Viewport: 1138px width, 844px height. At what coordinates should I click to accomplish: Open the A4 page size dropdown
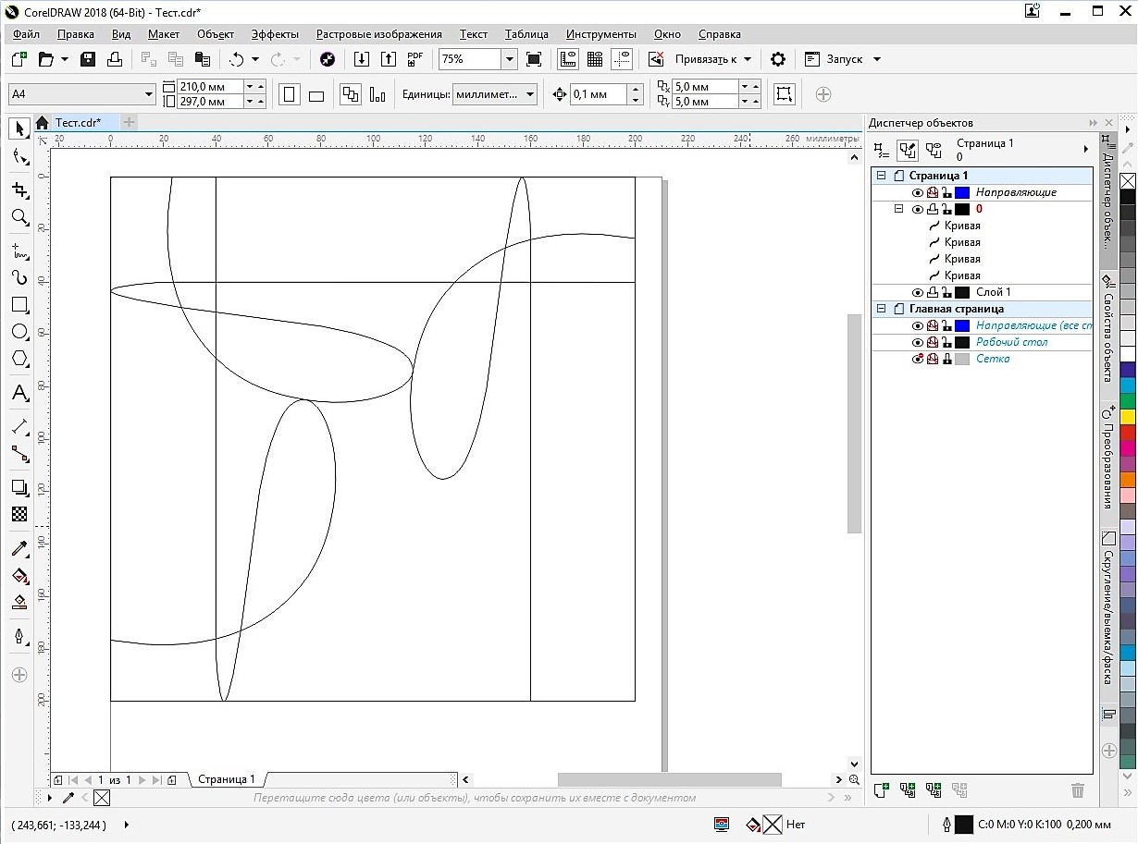pos(149,94)
